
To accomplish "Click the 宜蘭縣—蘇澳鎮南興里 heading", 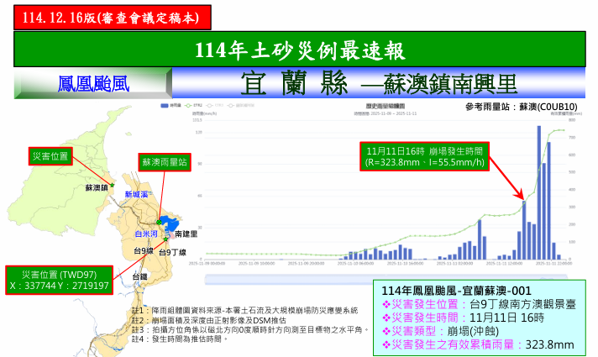I will point(379,83).
